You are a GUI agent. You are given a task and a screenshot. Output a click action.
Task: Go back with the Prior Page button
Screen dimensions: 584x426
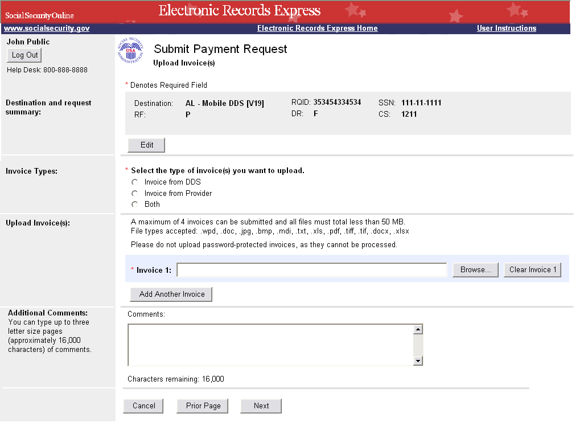click(203, 406)
